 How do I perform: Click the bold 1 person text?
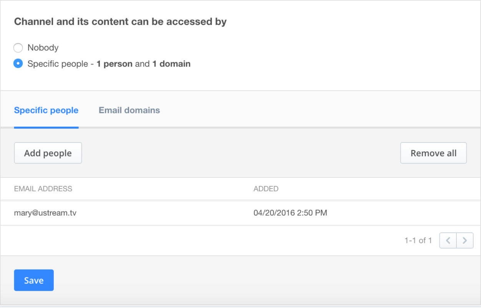114,64
